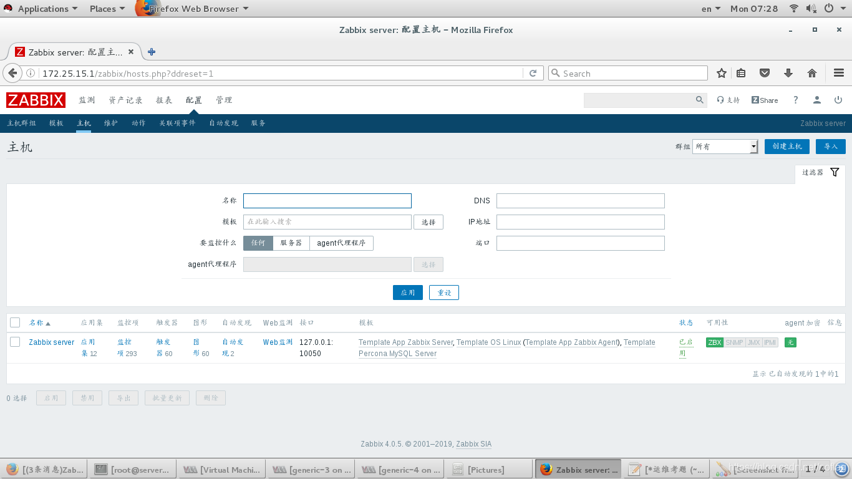Open the bookmarks list icon in Firefox
This screenshot has width=852, height=479.
[741, 73]
